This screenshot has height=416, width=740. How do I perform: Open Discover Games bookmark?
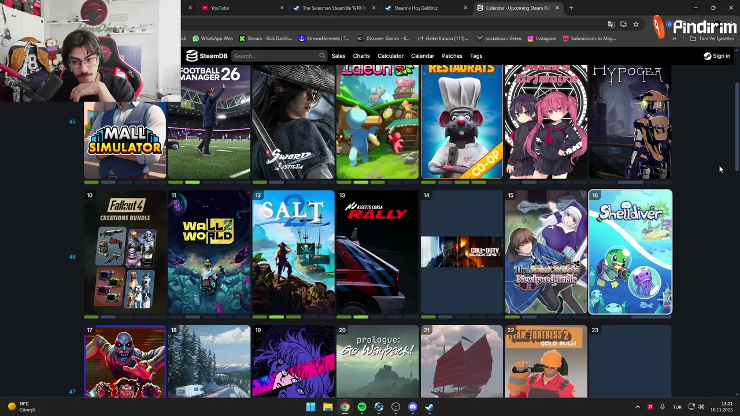(383, 39)
